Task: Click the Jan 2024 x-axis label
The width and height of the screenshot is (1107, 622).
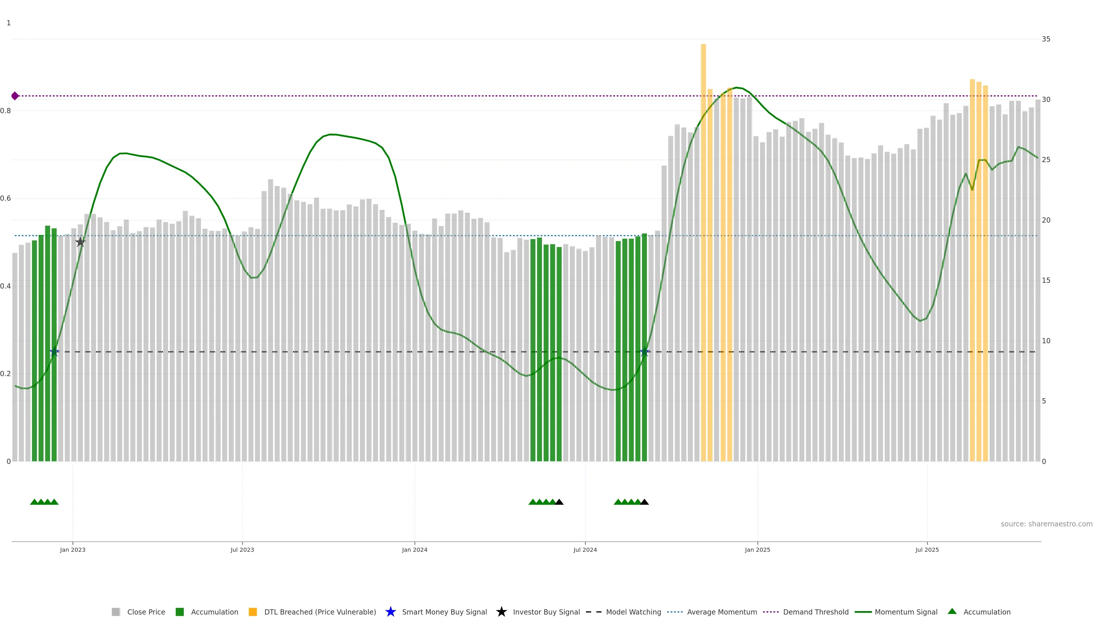Action: click(414, 549)
